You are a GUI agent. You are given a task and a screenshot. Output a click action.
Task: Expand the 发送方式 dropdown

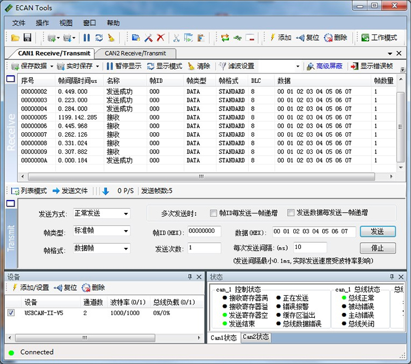coord(126,213)
